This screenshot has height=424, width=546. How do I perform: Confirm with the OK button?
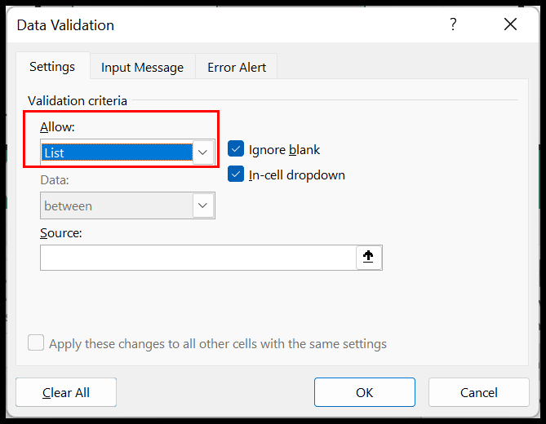(x=364, y=392)
